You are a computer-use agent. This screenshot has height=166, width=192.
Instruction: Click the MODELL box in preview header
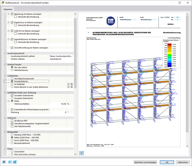click(171, 24)
